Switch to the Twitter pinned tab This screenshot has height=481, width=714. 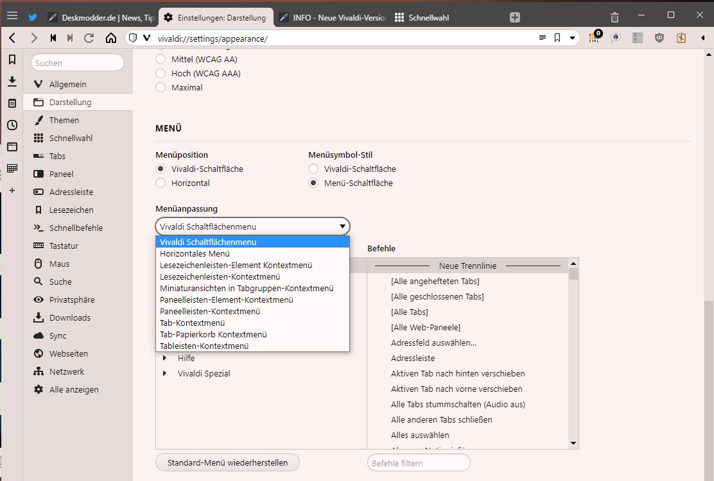click(32, 17)
